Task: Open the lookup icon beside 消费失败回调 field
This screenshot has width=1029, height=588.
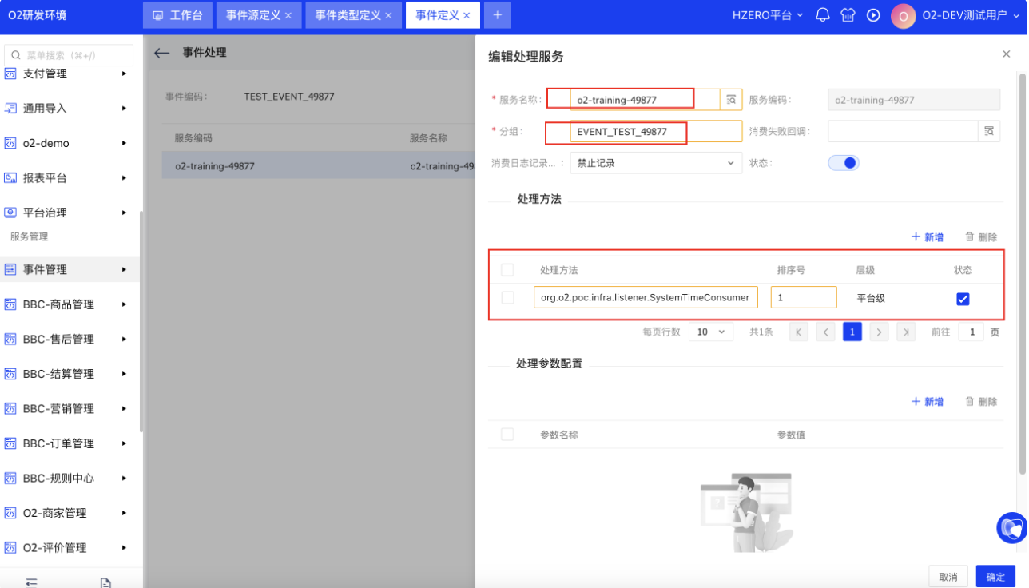Action: click(x=989, y=131)
